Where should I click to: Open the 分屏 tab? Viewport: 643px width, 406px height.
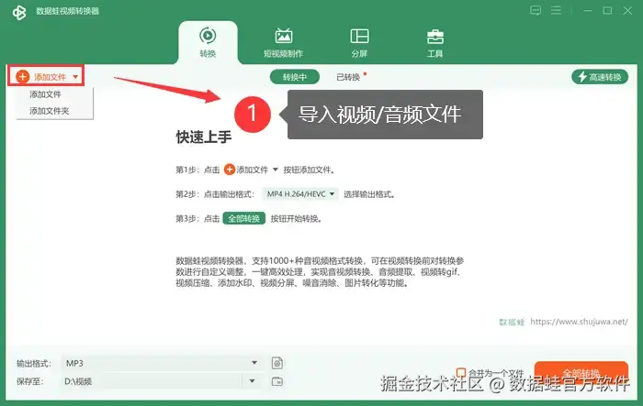point(359,42)
